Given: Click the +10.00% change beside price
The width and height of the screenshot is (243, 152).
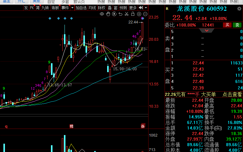Looking at the screenshot, I should click(x=218, y=18).
